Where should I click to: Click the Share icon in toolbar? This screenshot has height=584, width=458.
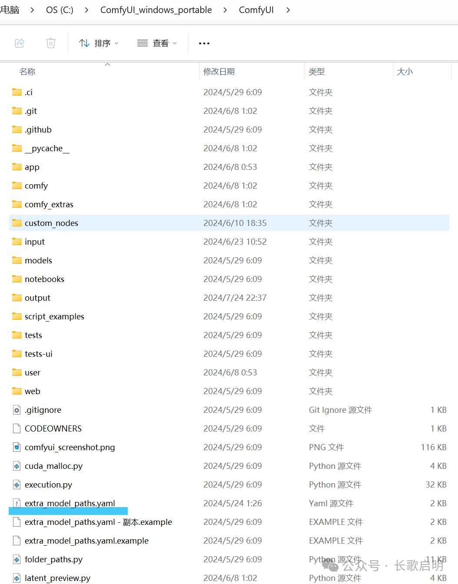pos(20,43)
